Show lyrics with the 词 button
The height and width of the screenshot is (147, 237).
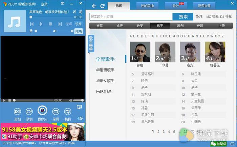point(81,12)
